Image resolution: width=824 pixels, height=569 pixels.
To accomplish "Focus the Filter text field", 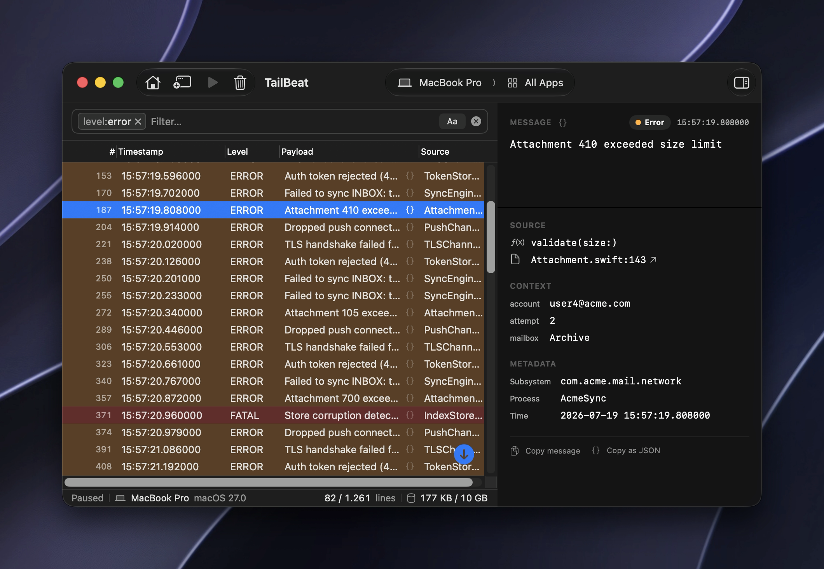I will pyautogui.click(x=292, y=122).
